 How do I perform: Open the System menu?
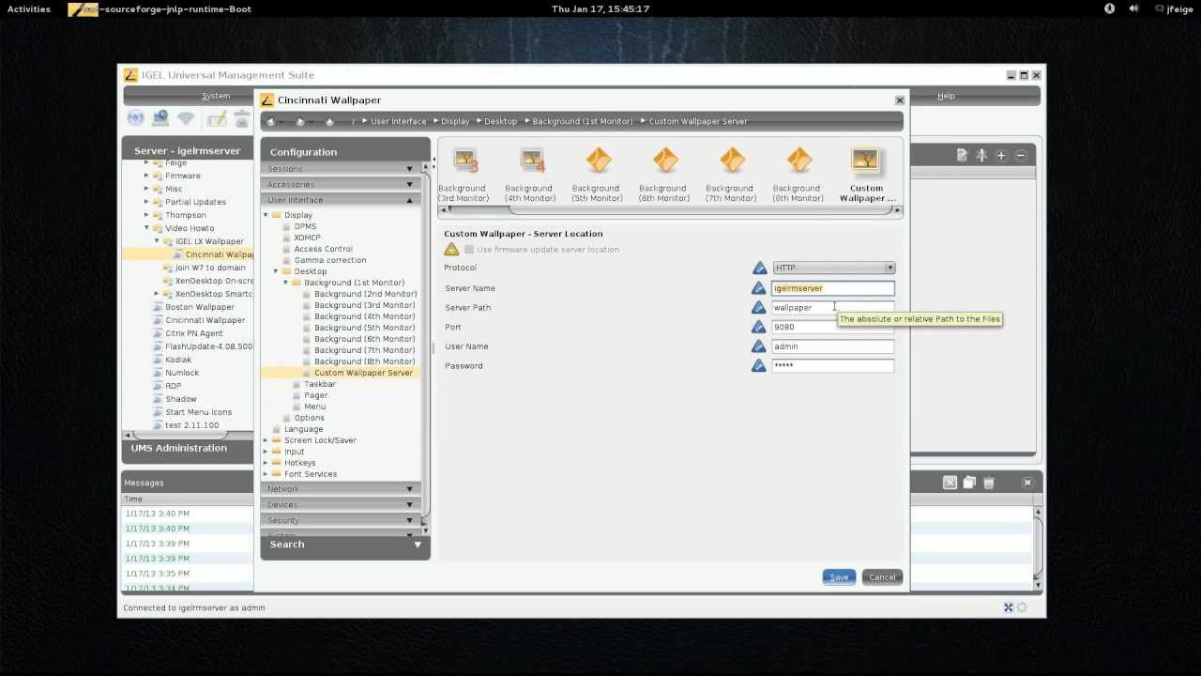pos(216,96)
